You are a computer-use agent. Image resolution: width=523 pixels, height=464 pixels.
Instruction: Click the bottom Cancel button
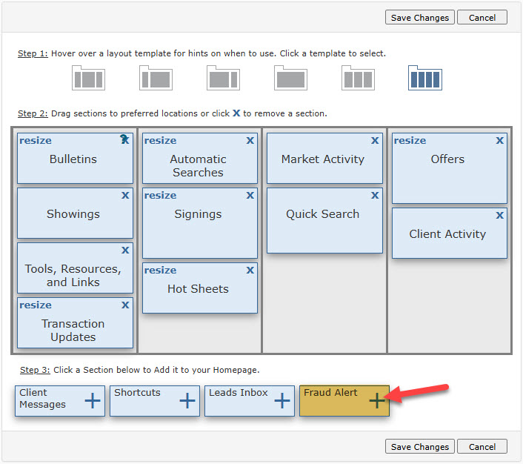pos(482,447)
